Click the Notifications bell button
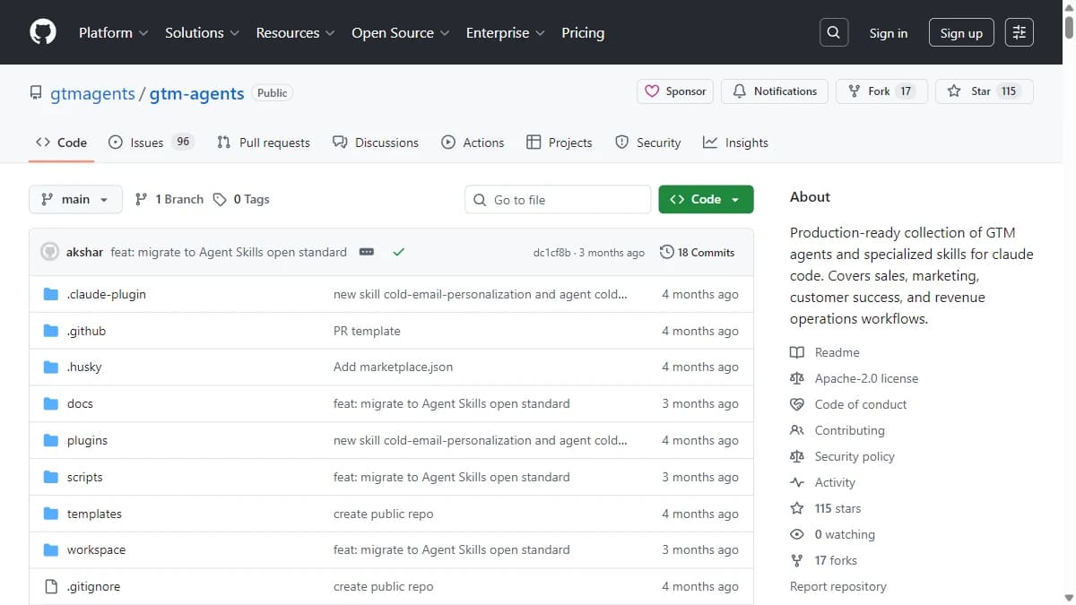 point(775,91)
